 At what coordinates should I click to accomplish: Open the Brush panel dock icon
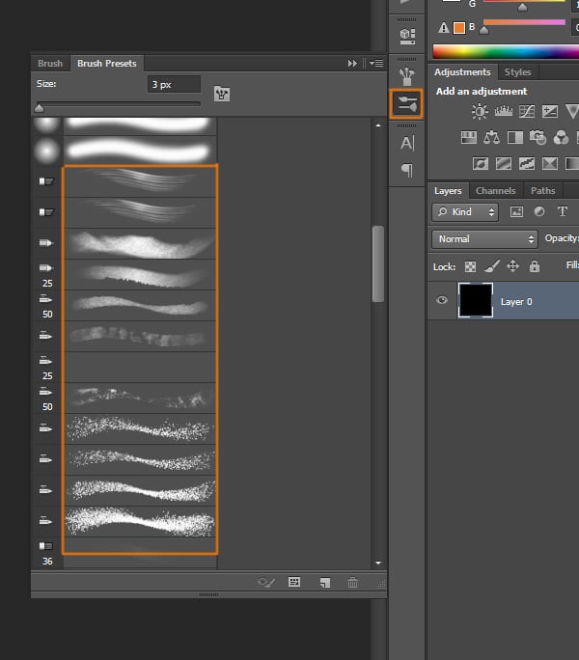406,76
